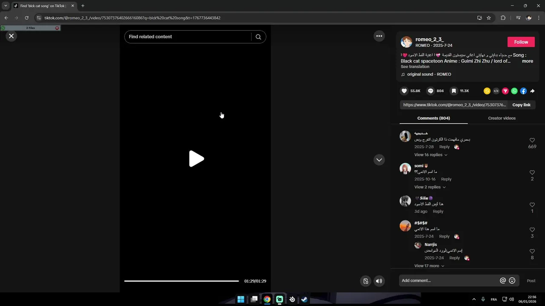545x306 pixels.
Task: Open the three-dot more options menu on video
Action: coord(379,36)
